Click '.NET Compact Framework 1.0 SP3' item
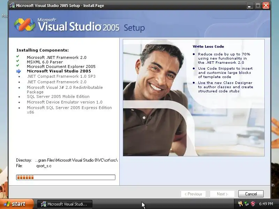Screen dimensions: 279x209 pos(61,76)
